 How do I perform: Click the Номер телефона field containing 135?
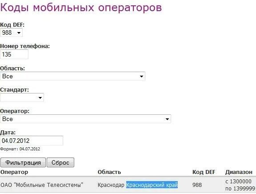point(14,54)
